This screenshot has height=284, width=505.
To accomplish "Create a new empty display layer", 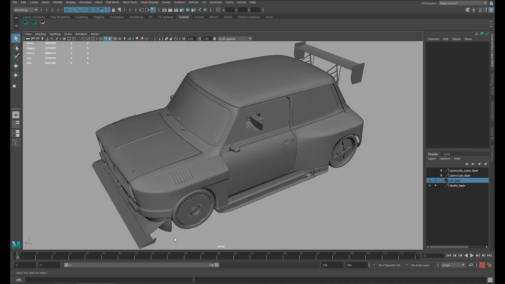I will click(479, 164).
